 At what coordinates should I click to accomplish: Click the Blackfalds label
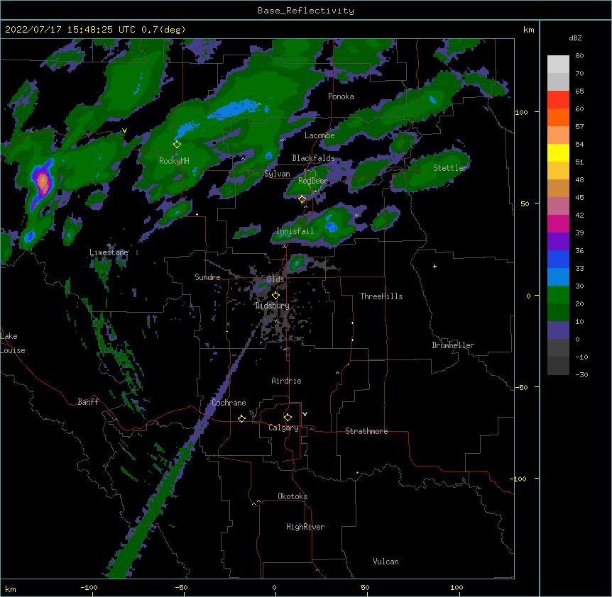click(313, 158)
